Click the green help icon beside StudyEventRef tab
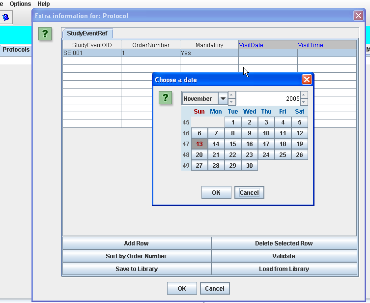This screenshot has width=370, height=303. click(45, 34)
